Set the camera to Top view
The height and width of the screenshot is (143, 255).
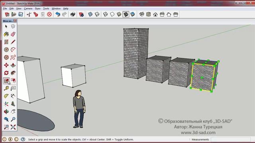tap(149, 14)
